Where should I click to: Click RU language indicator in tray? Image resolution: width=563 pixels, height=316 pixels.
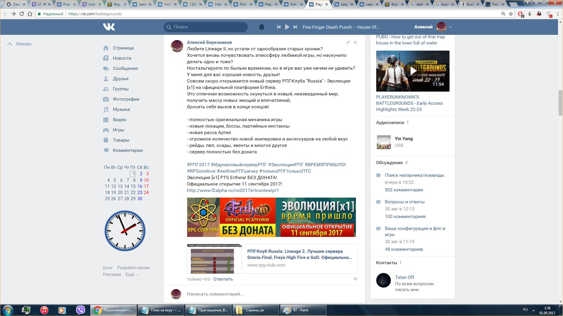[x=525, y=310]
